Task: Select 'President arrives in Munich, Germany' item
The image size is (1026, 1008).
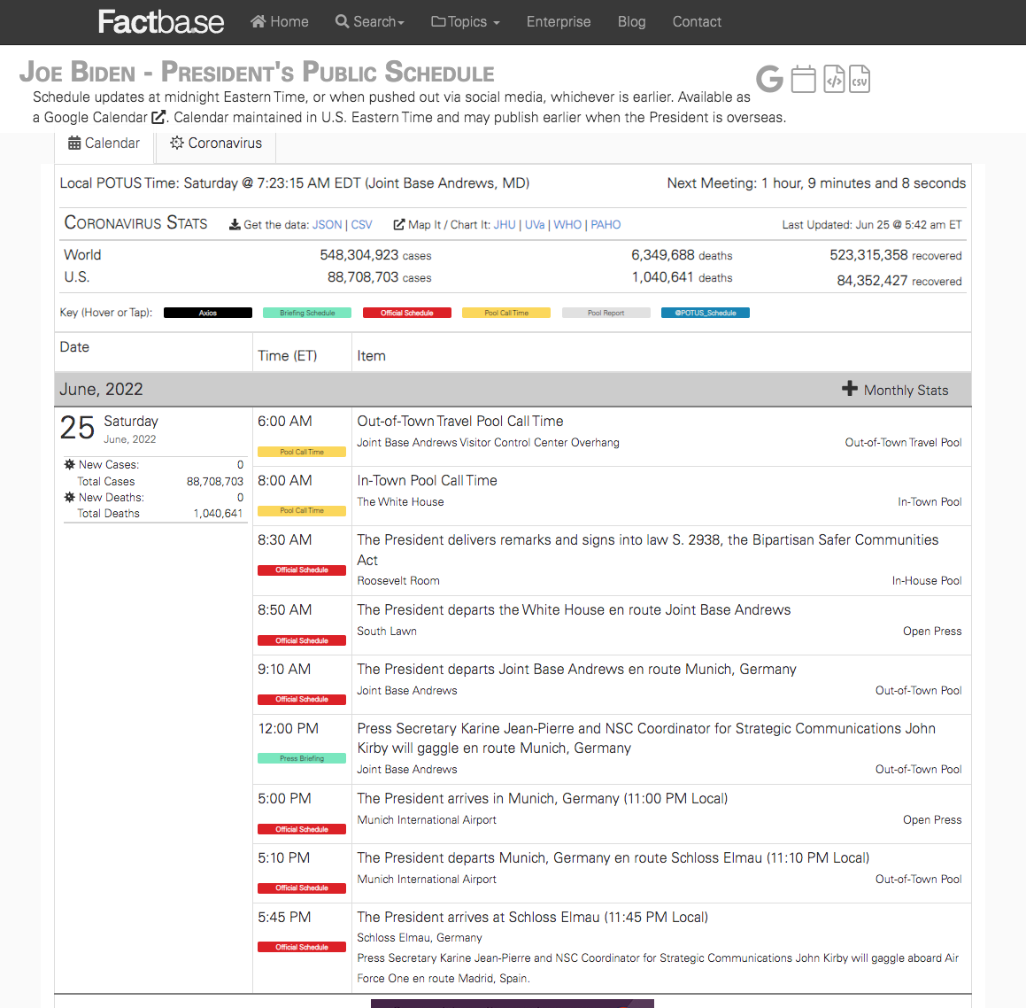Action: (542, 799)
